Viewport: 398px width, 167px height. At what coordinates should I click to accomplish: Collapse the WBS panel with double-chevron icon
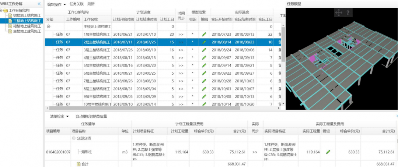point(39,4)
